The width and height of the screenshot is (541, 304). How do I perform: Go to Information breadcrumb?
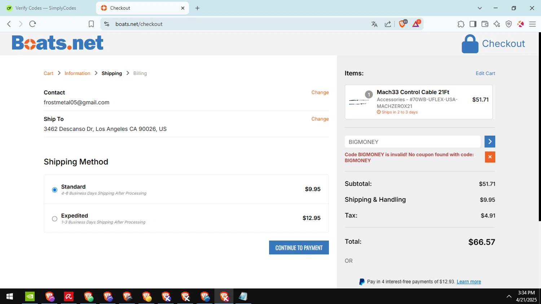(78, 73)
